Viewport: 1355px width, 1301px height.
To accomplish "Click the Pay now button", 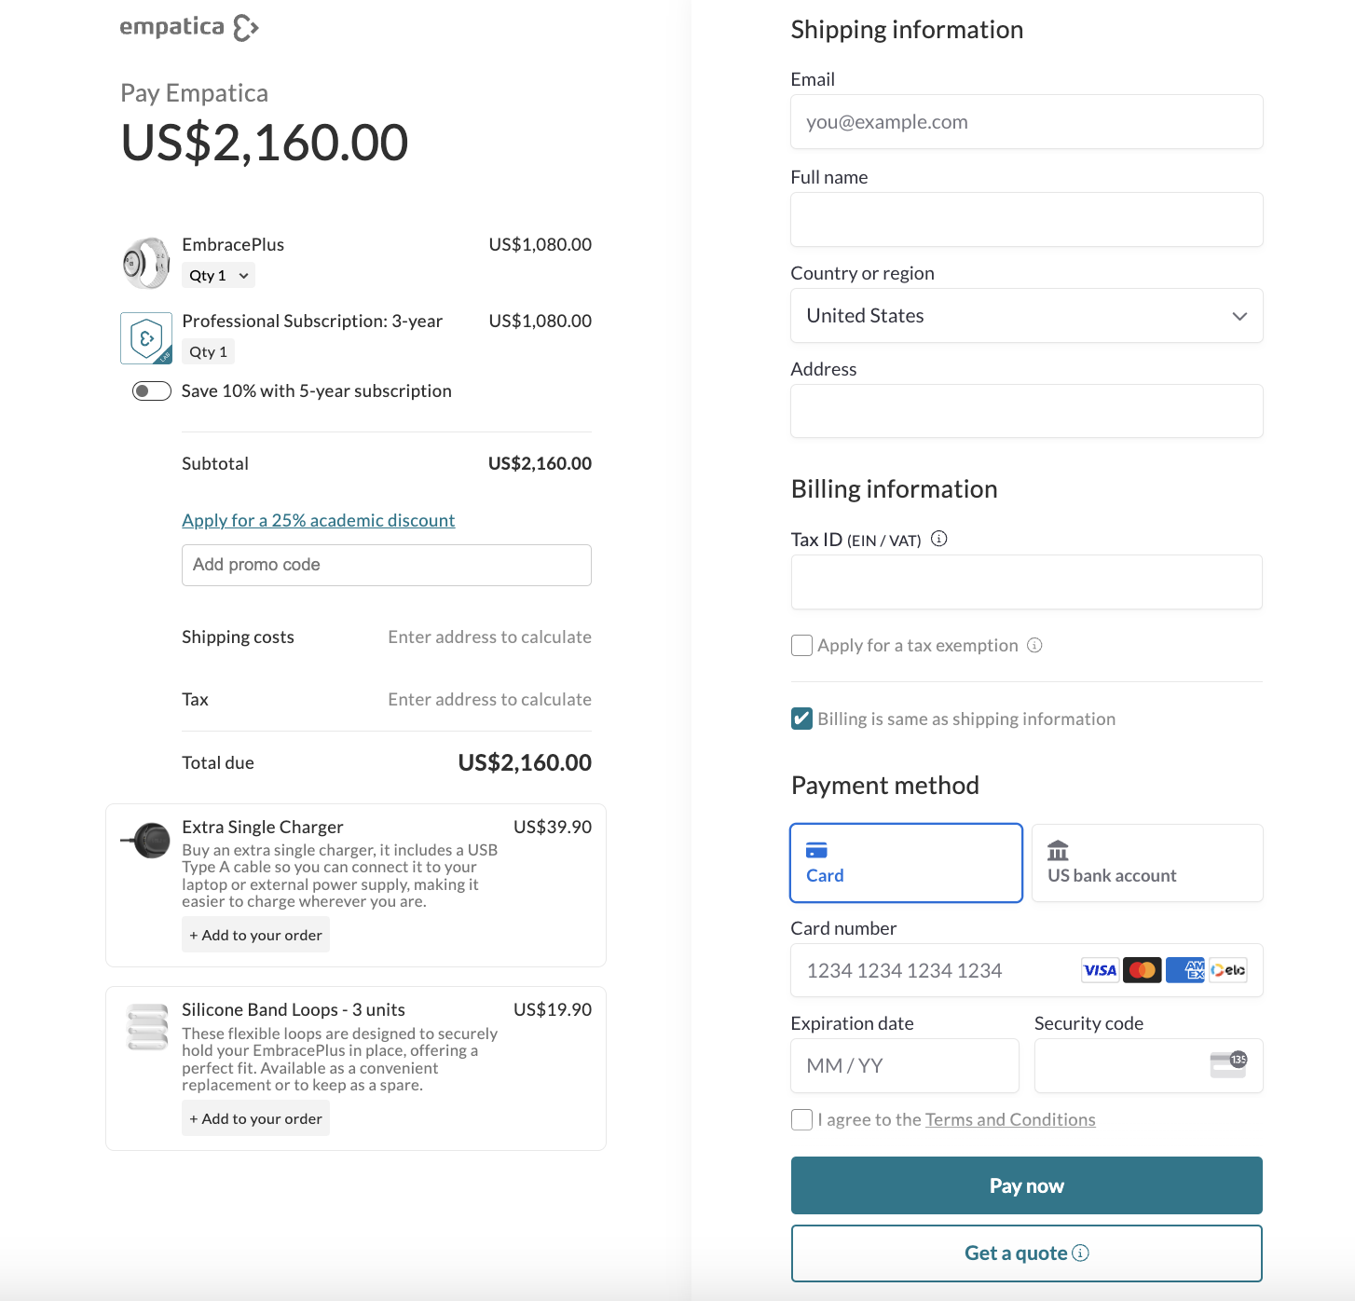I will click(1027, 1185).
